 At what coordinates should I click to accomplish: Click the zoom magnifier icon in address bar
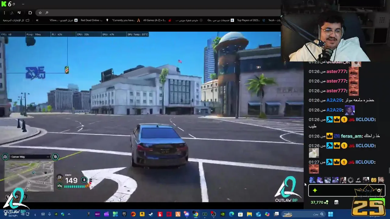click(47, 13)
